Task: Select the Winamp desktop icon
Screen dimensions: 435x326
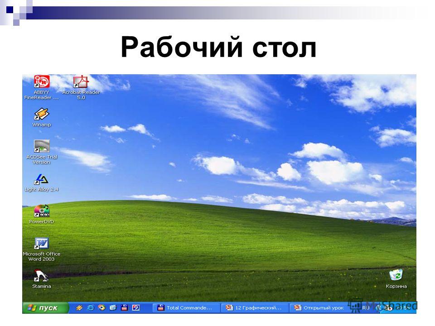Action: pyautogui.click(x=42, y=118)
